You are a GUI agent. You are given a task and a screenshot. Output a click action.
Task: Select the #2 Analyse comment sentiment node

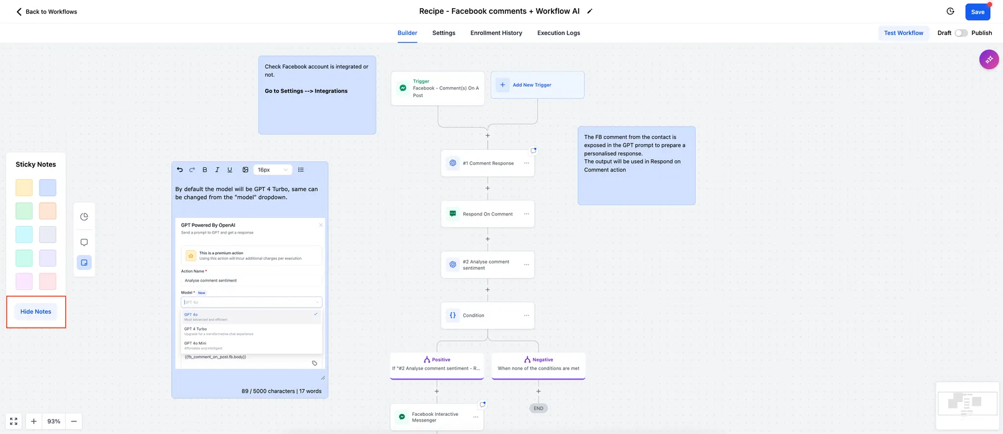click(x=488, y=264)
